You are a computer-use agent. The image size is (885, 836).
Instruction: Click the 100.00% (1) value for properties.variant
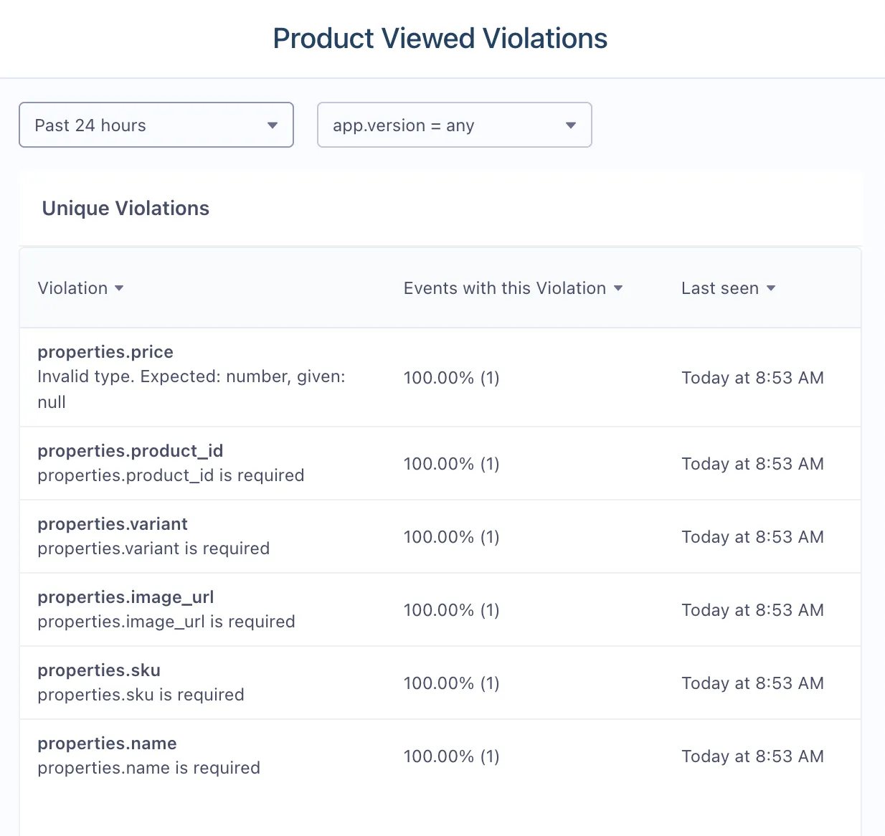click(x=452, y=537)
